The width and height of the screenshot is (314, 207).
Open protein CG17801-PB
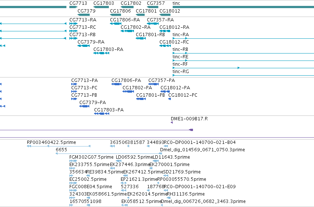151,95
